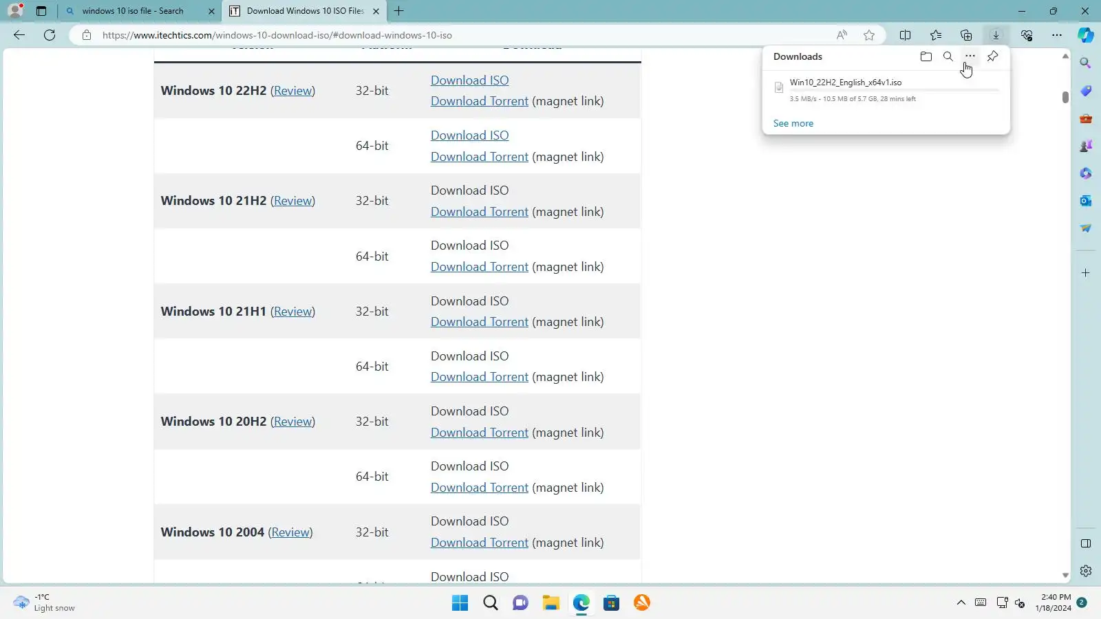Click See more in Downloads panel

[793, 123]
